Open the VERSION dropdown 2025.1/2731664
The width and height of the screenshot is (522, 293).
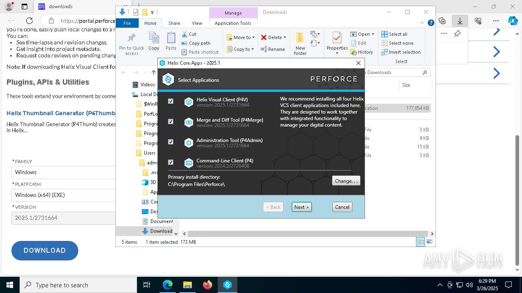pos(64,218)
